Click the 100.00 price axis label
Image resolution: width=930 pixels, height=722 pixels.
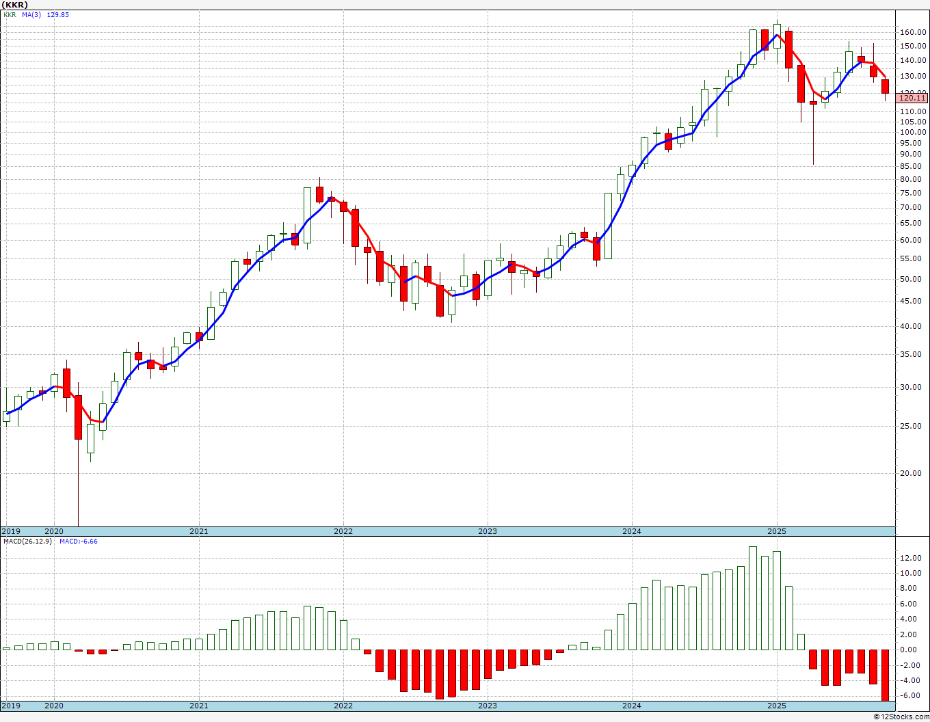[912, 132]
